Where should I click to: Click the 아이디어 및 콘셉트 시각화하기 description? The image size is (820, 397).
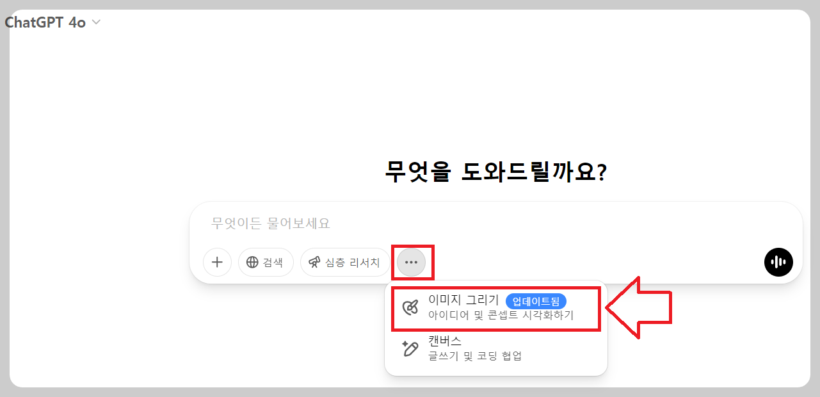[501, 316]
